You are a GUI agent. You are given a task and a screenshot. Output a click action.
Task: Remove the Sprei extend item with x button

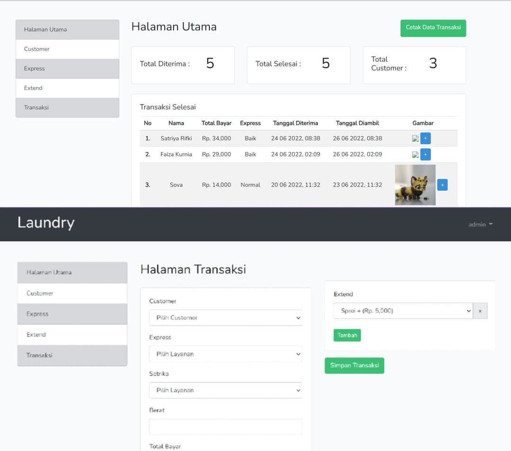click(x=480, y=311)
